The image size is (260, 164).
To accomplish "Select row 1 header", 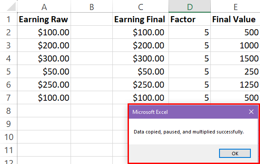I will [x=9, y=19].
